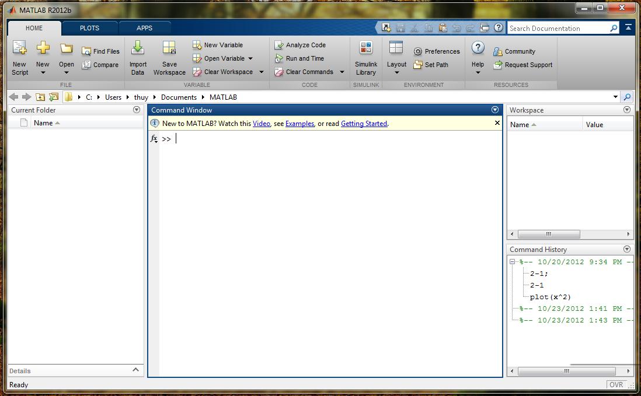Open the Open Variable dropdown arrow
Screen dimensions: 641x396
(x=250, y=58)
